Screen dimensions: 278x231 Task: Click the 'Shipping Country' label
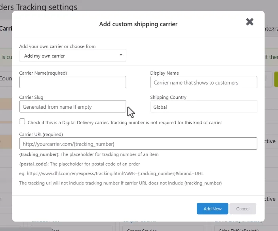pyautogui.click(x=168, y=97)
